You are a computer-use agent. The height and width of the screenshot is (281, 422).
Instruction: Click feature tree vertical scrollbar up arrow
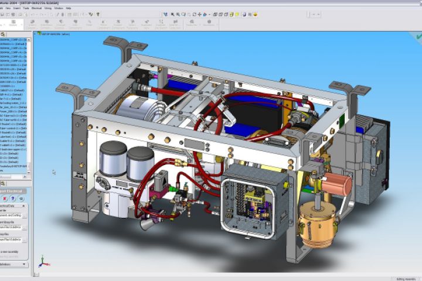pos(29,40)
